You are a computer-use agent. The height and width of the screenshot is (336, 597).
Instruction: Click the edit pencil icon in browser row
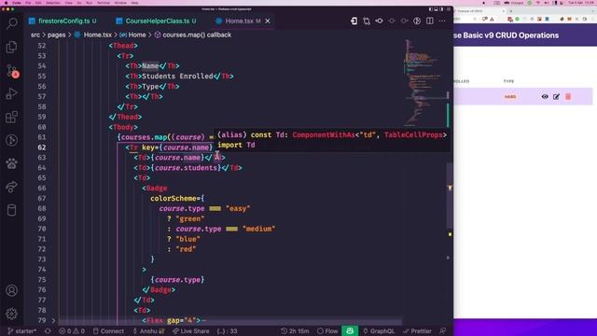coord(556,97)
